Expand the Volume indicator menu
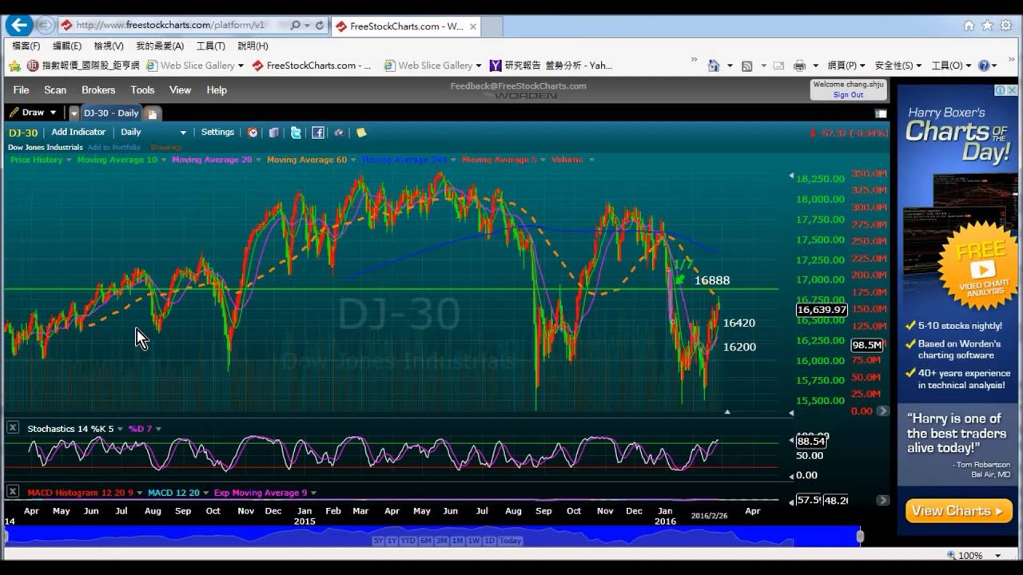 [591, 160]
